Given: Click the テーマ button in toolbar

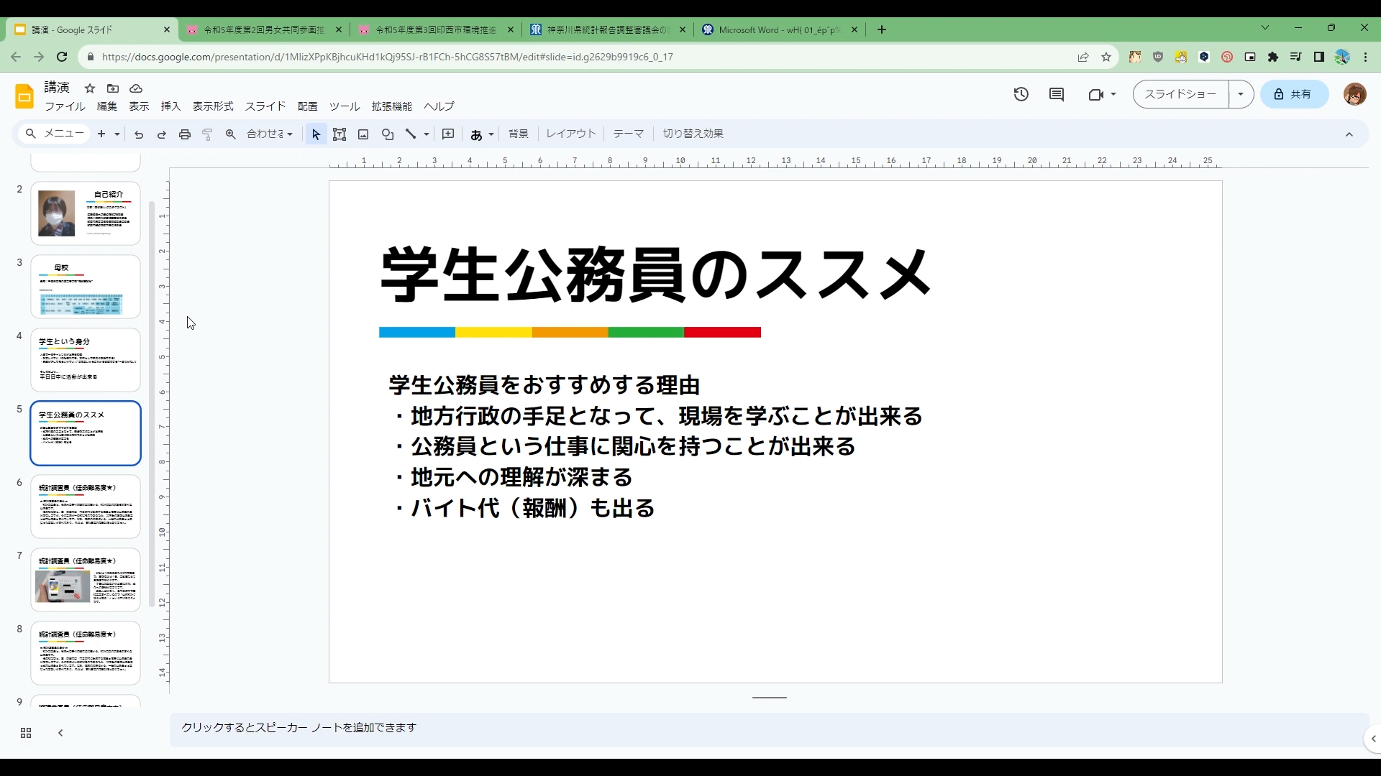Looking at the screenshot, I should (x=629, y=134).
